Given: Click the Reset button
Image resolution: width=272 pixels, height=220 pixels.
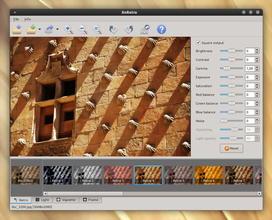Looking at the screenshot, I should [231, 149].
